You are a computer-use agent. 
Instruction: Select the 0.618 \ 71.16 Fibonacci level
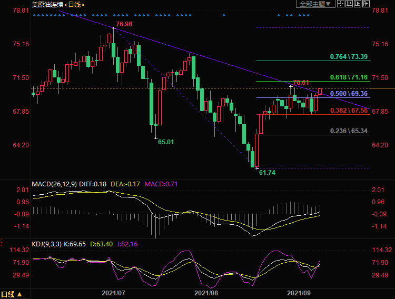click(348, 77)
